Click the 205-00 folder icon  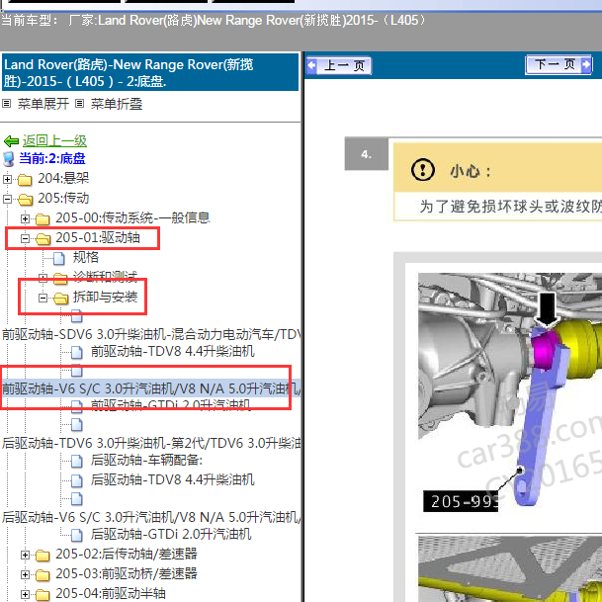click(x=43, y=219)
